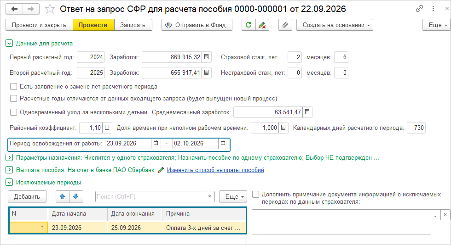Go forward with the right arrow button
Image resolution: width=451 pixels, height=245 pixels.
[31, 9]
